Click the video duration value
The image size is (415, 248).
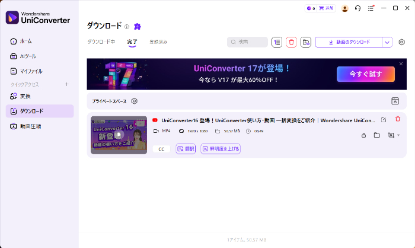[258, 131]
